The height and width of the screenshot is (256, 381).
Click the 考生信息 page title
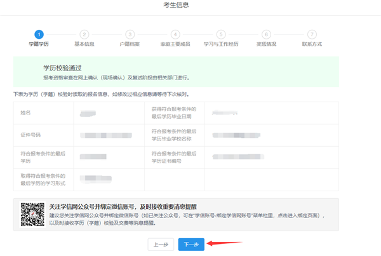[176, 5]
